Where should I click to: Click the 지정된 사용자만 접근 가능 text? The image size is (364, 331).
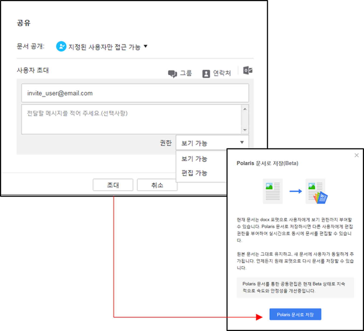tap(104, 47)
